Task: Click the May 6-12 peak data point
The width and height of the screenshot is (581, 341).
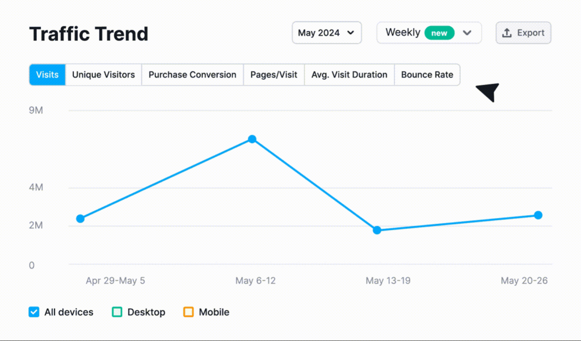Action: 252,139
